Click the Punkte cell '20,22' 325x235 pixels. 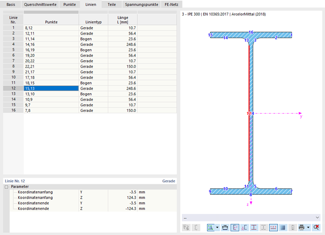[51, 61]
